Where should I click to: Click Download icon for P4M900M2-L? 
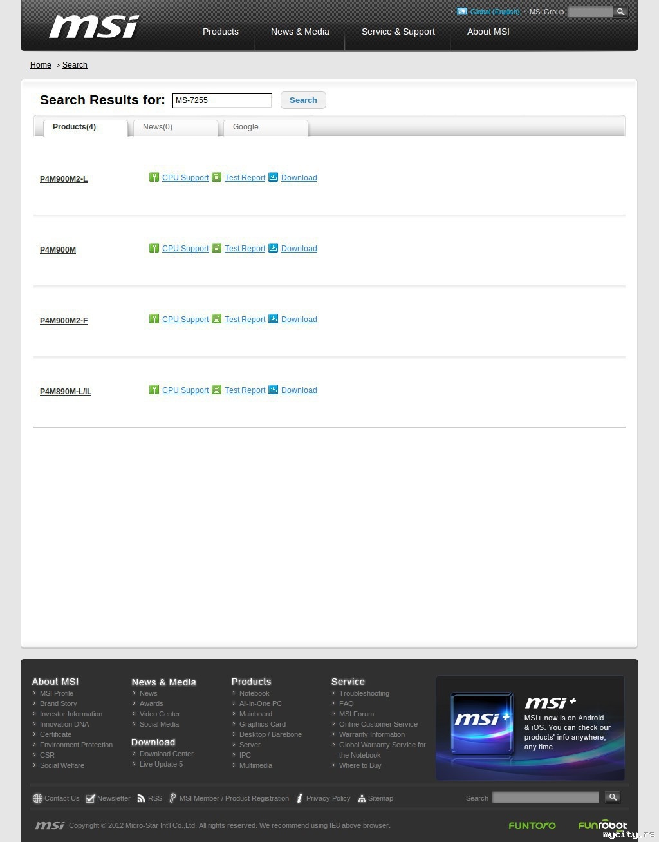(x=273, y=177)
